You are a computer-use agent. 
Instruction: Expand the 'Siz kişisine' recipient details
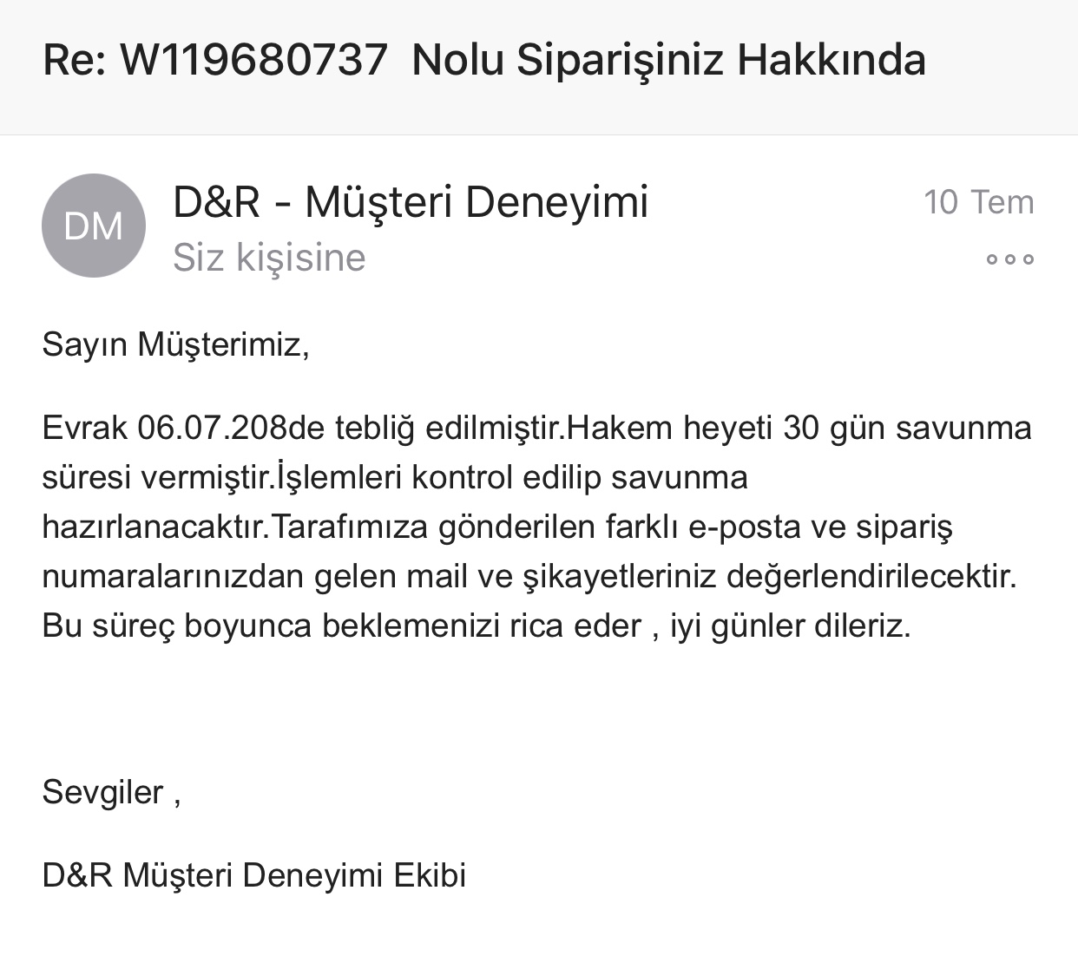click(269, 258)
